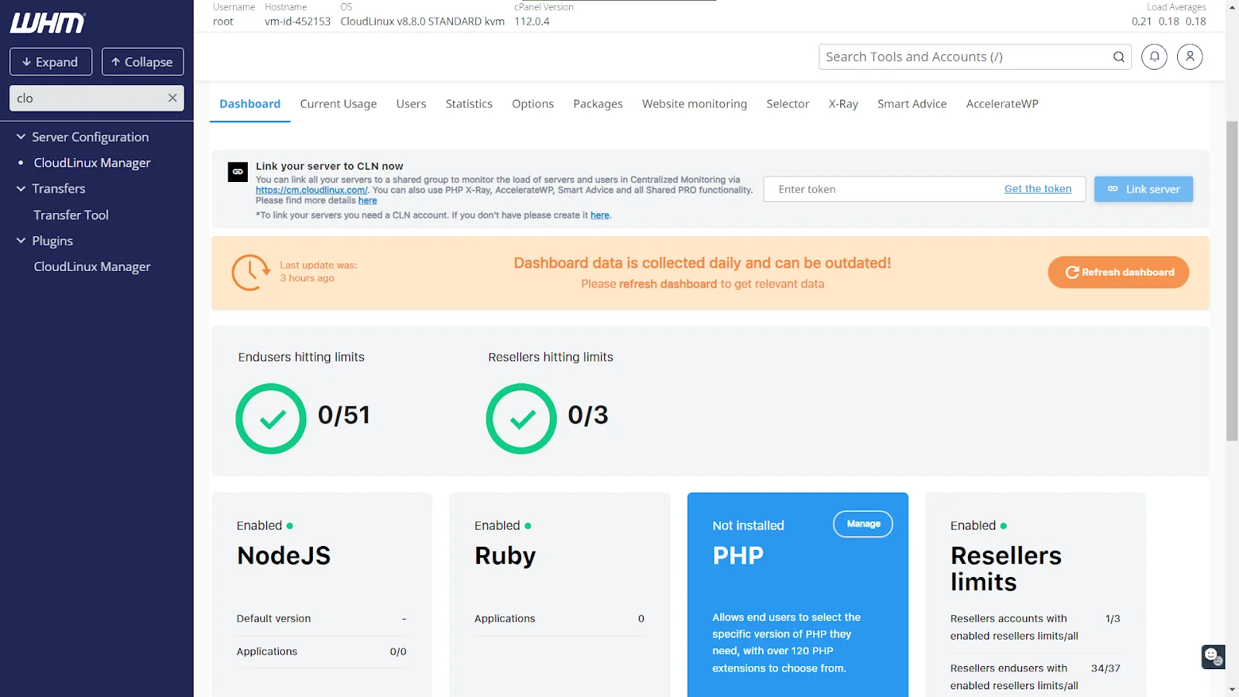
Task: Click the clock icon in the update banner
Action: coord(250,273)
